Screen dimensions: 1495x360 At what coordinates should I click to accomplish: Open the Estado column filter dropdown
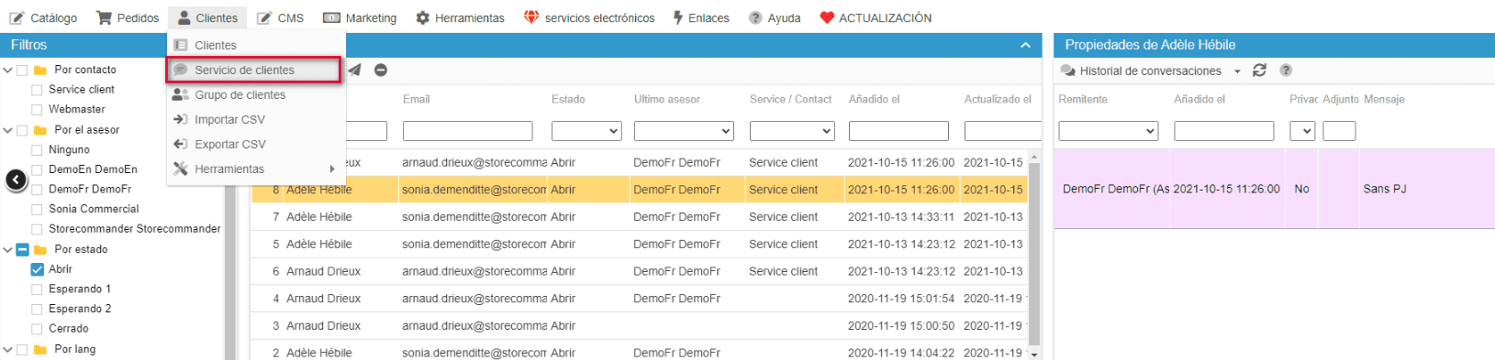(586, 131)
